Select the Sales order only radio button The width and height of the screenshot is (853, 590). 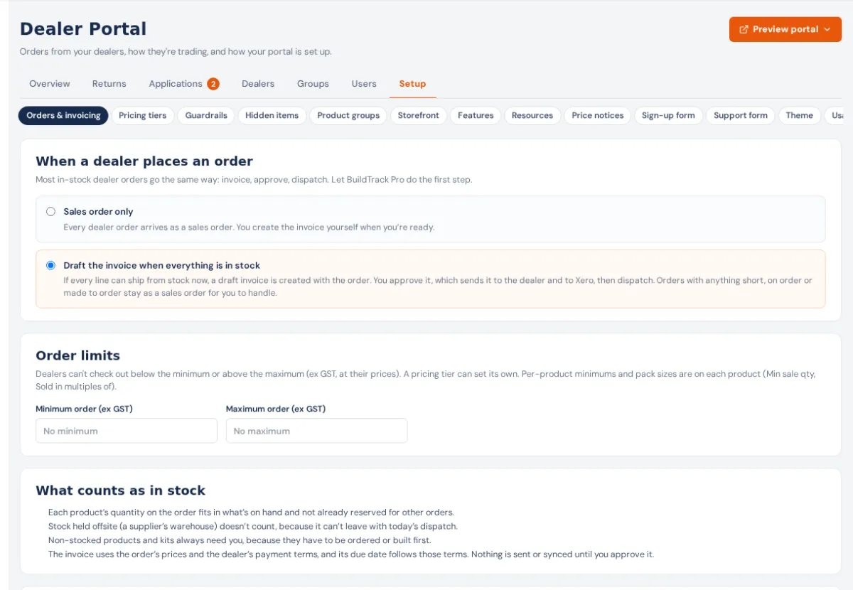pyautogui.click(x=50, y=211)
